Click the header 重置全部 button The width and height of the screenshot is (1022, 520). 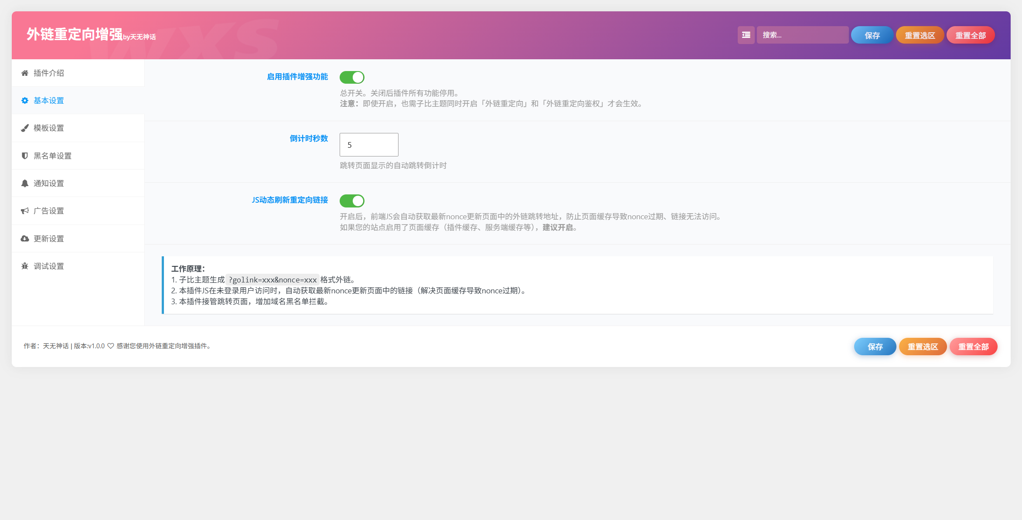coord(971,35)
